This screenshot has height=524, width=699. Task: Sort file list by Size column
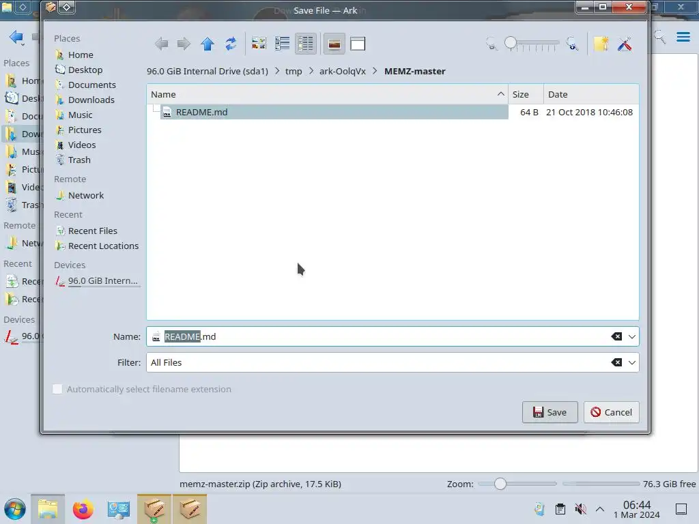tap(526, 94)
